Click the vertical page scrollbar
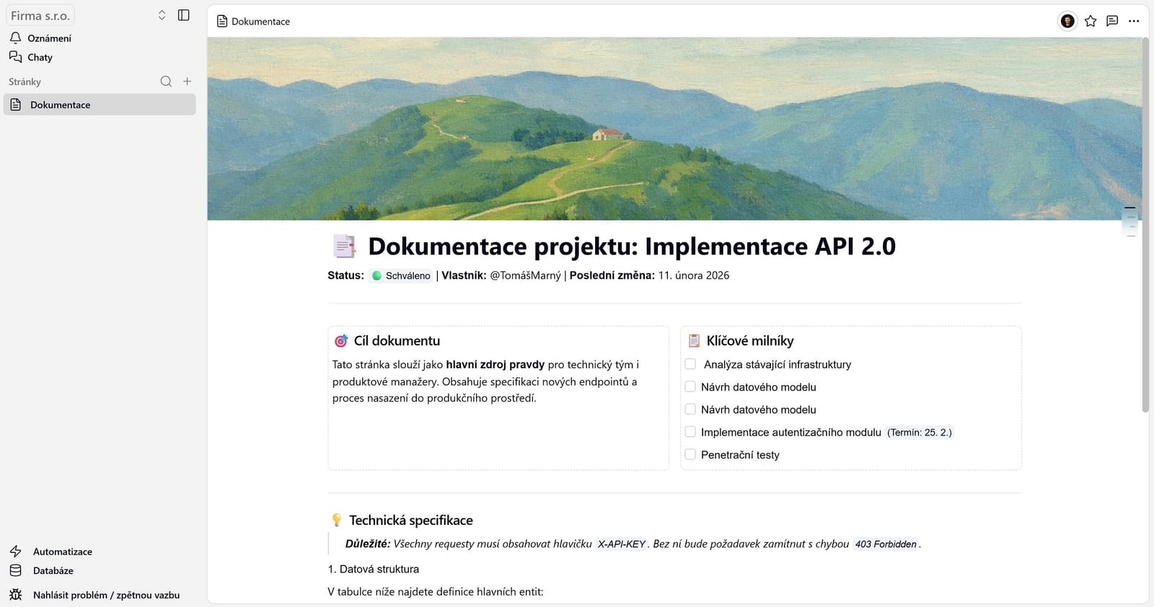 point(1145,225)
